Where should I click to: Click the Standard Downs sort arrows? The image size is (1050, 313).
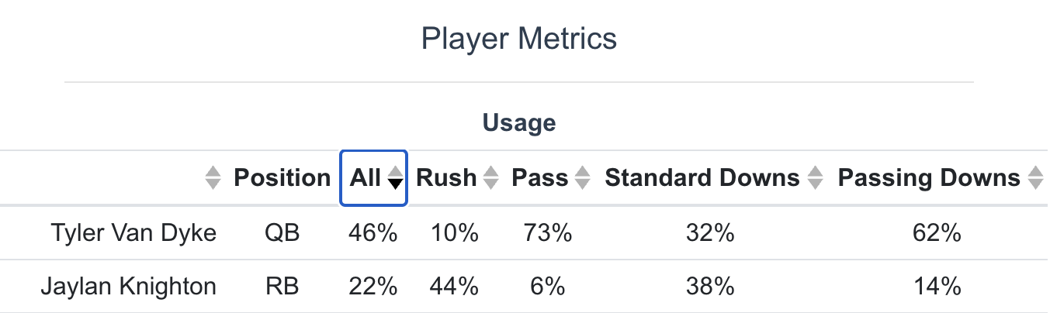point(814,178)
